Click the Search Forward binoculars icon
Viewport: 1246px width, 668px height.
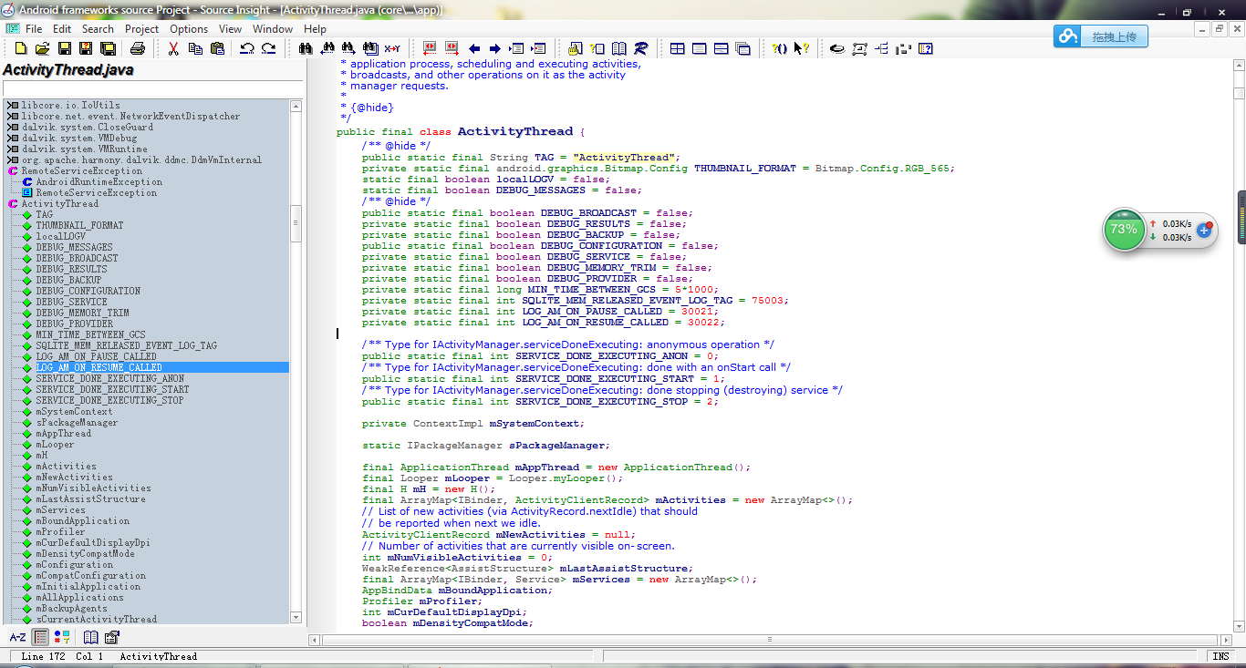pos(348,48)
